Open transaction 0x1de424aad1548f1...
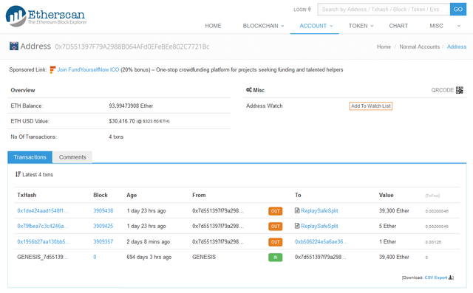Screen dimensions: 473x293 tap(43, 211)
